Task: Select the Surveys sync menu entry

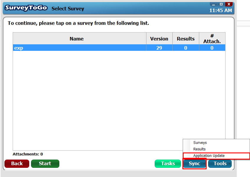Action: point(216,142)
